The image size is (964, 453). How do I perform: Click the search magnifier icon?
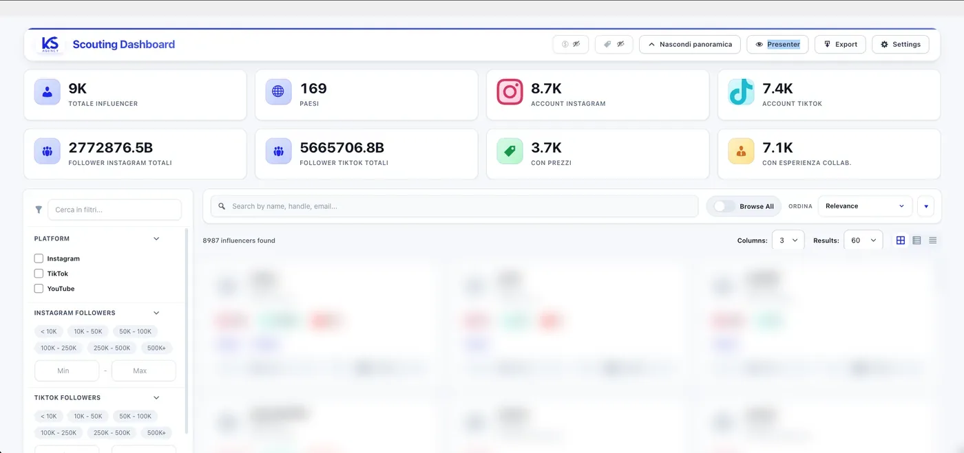point(222,206)
